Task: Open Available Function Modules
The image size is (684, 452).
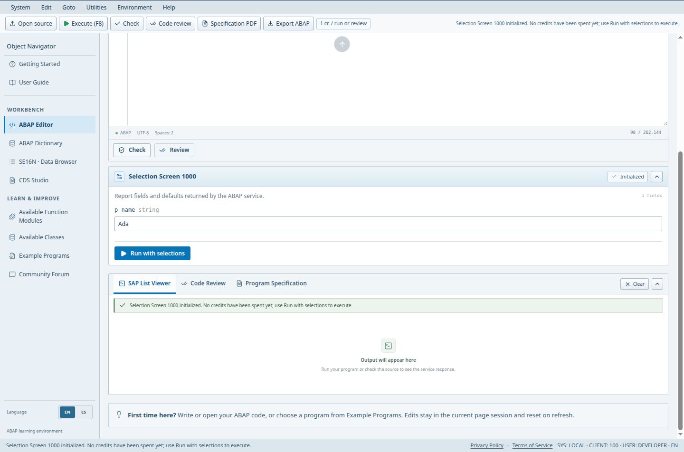Action: (49, 217)
